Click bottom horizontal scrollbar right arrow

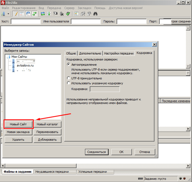tap(188, 166)
